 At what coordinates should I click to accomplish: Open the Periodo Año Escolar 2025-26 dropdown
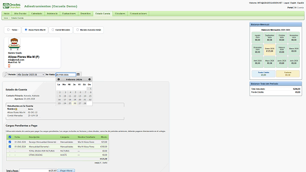point(31,75)
